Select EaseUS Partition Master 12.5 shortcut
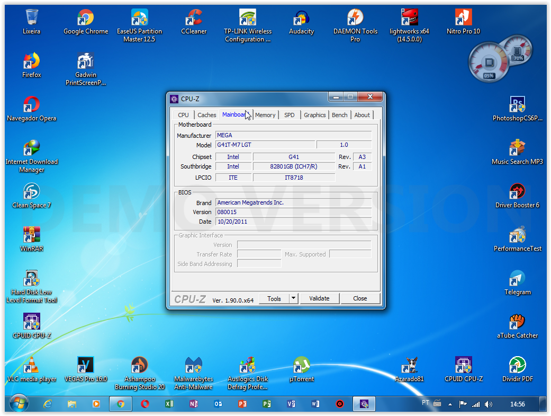The height and width of the screenshot is (416, 551). click(140, 25)
